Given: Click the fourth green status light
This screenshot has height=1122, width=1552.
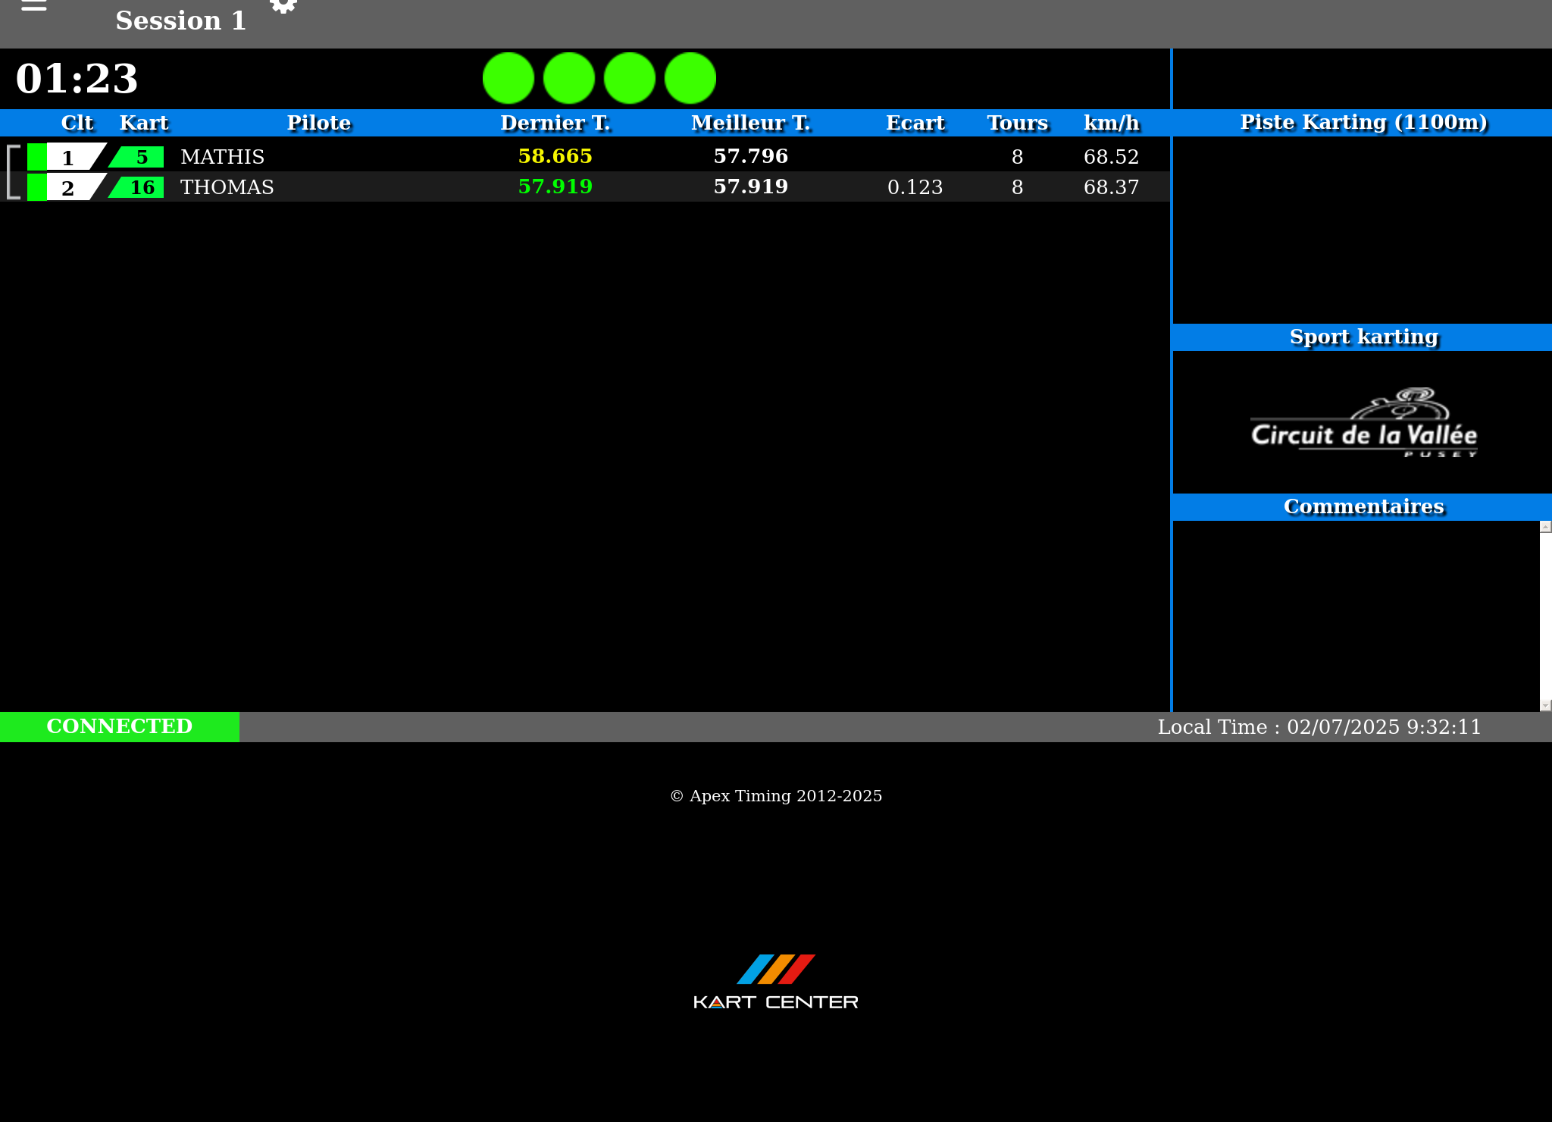Looking at the screenshot, I should click(690, 78).
